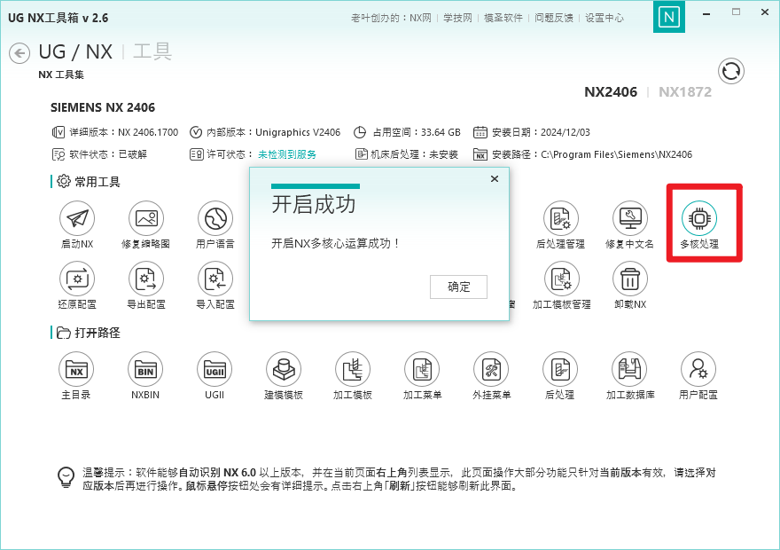Click the 修复缩略图 repair thumbnail icon
Image resolution: width=780 pixels, height=550 pixels.
pos(146,218)
